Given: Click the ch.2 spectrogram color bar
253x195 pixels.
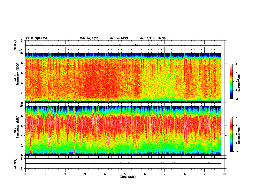Looking at the screenshot, I should [231, 134].
